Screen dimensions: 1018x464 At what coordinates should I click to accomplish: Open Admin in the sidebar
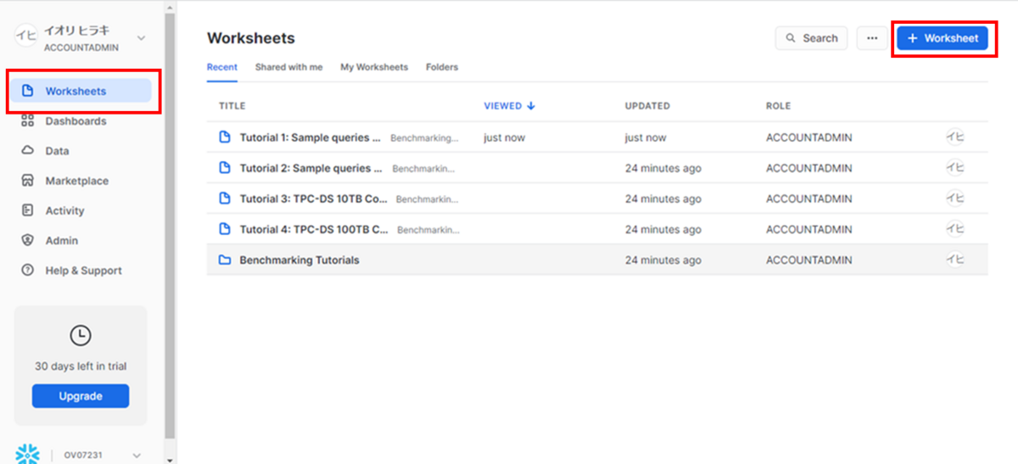[61, 241]
